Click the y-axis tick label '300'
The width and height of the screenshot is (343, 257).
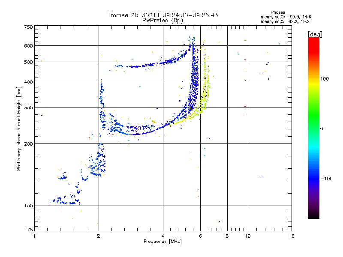(28, 108)
